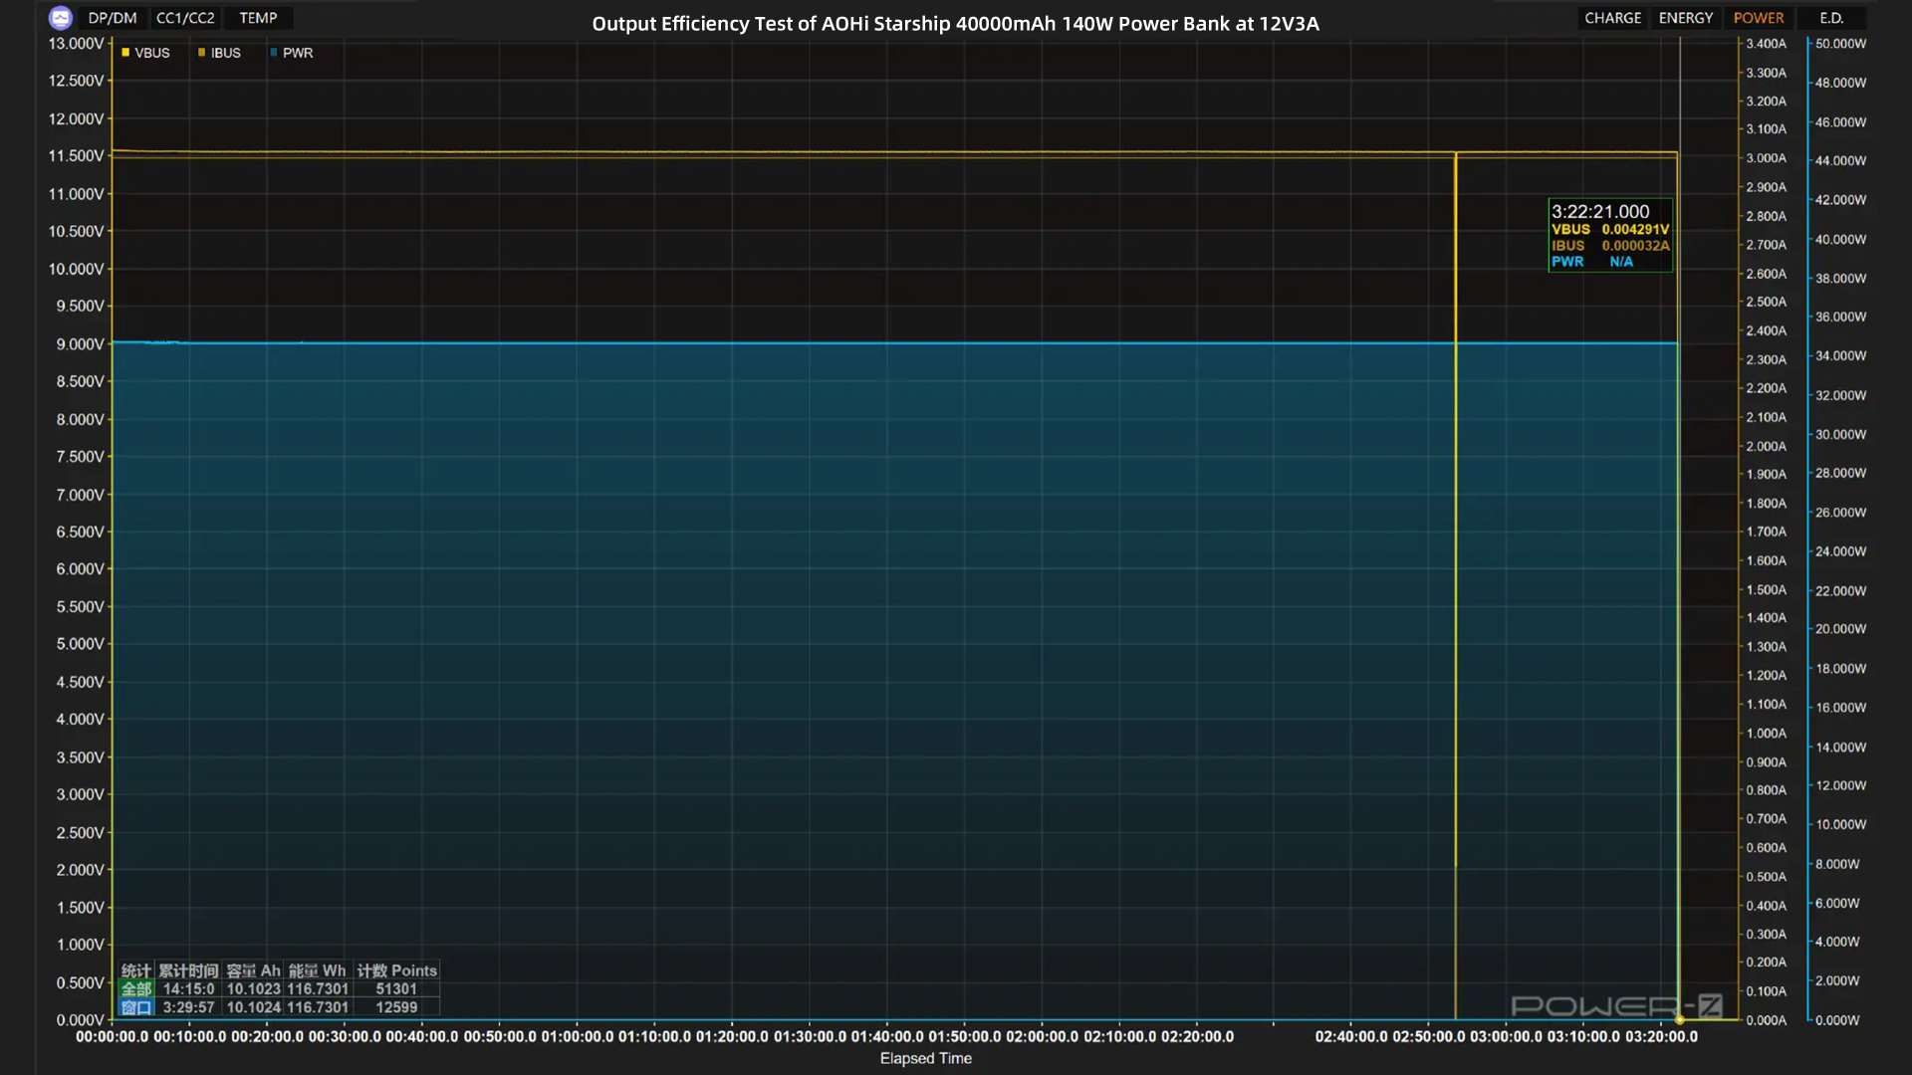Screen dimensions: 1912x1075
Task: Click the POWER-Z app logo icon
Action: 61,18
